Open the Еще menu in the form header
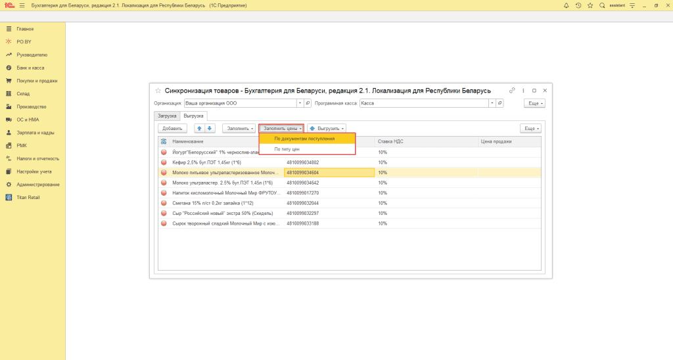 click(x=534, y=103)
